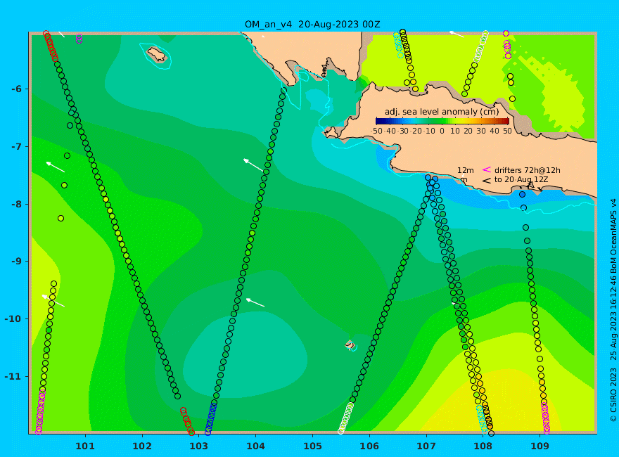
Task: Click longitude axis label 108
Action: 483,446
